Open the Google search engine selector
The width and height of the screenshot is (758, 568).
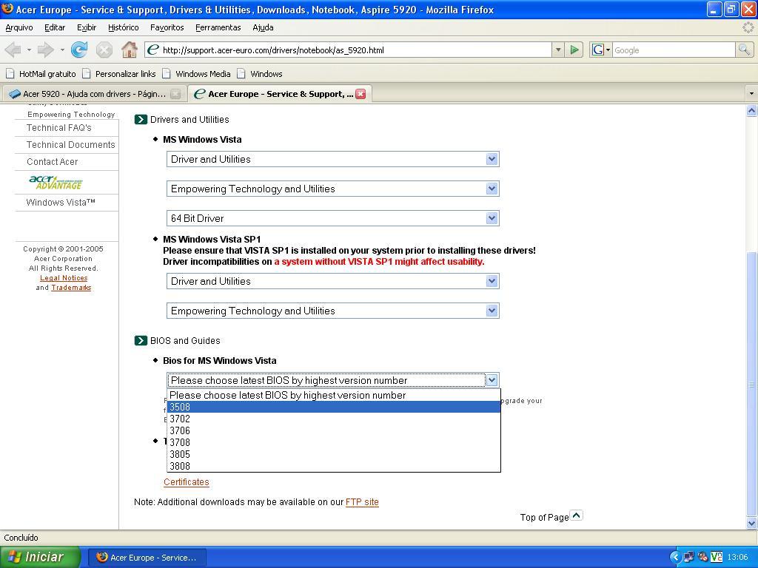click(x=601, y=50)
